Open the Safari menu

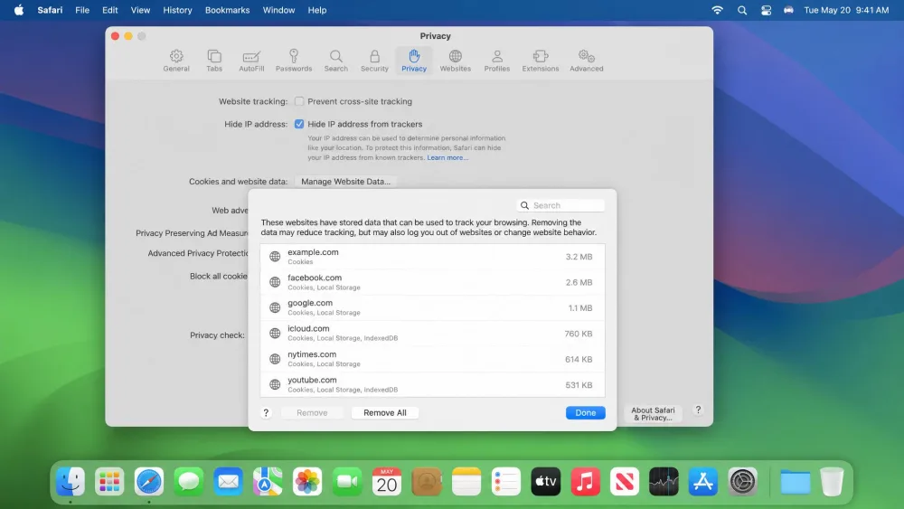[50, 10]
